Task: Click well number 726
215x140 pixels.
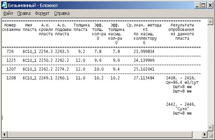Action: pos(10,51)
